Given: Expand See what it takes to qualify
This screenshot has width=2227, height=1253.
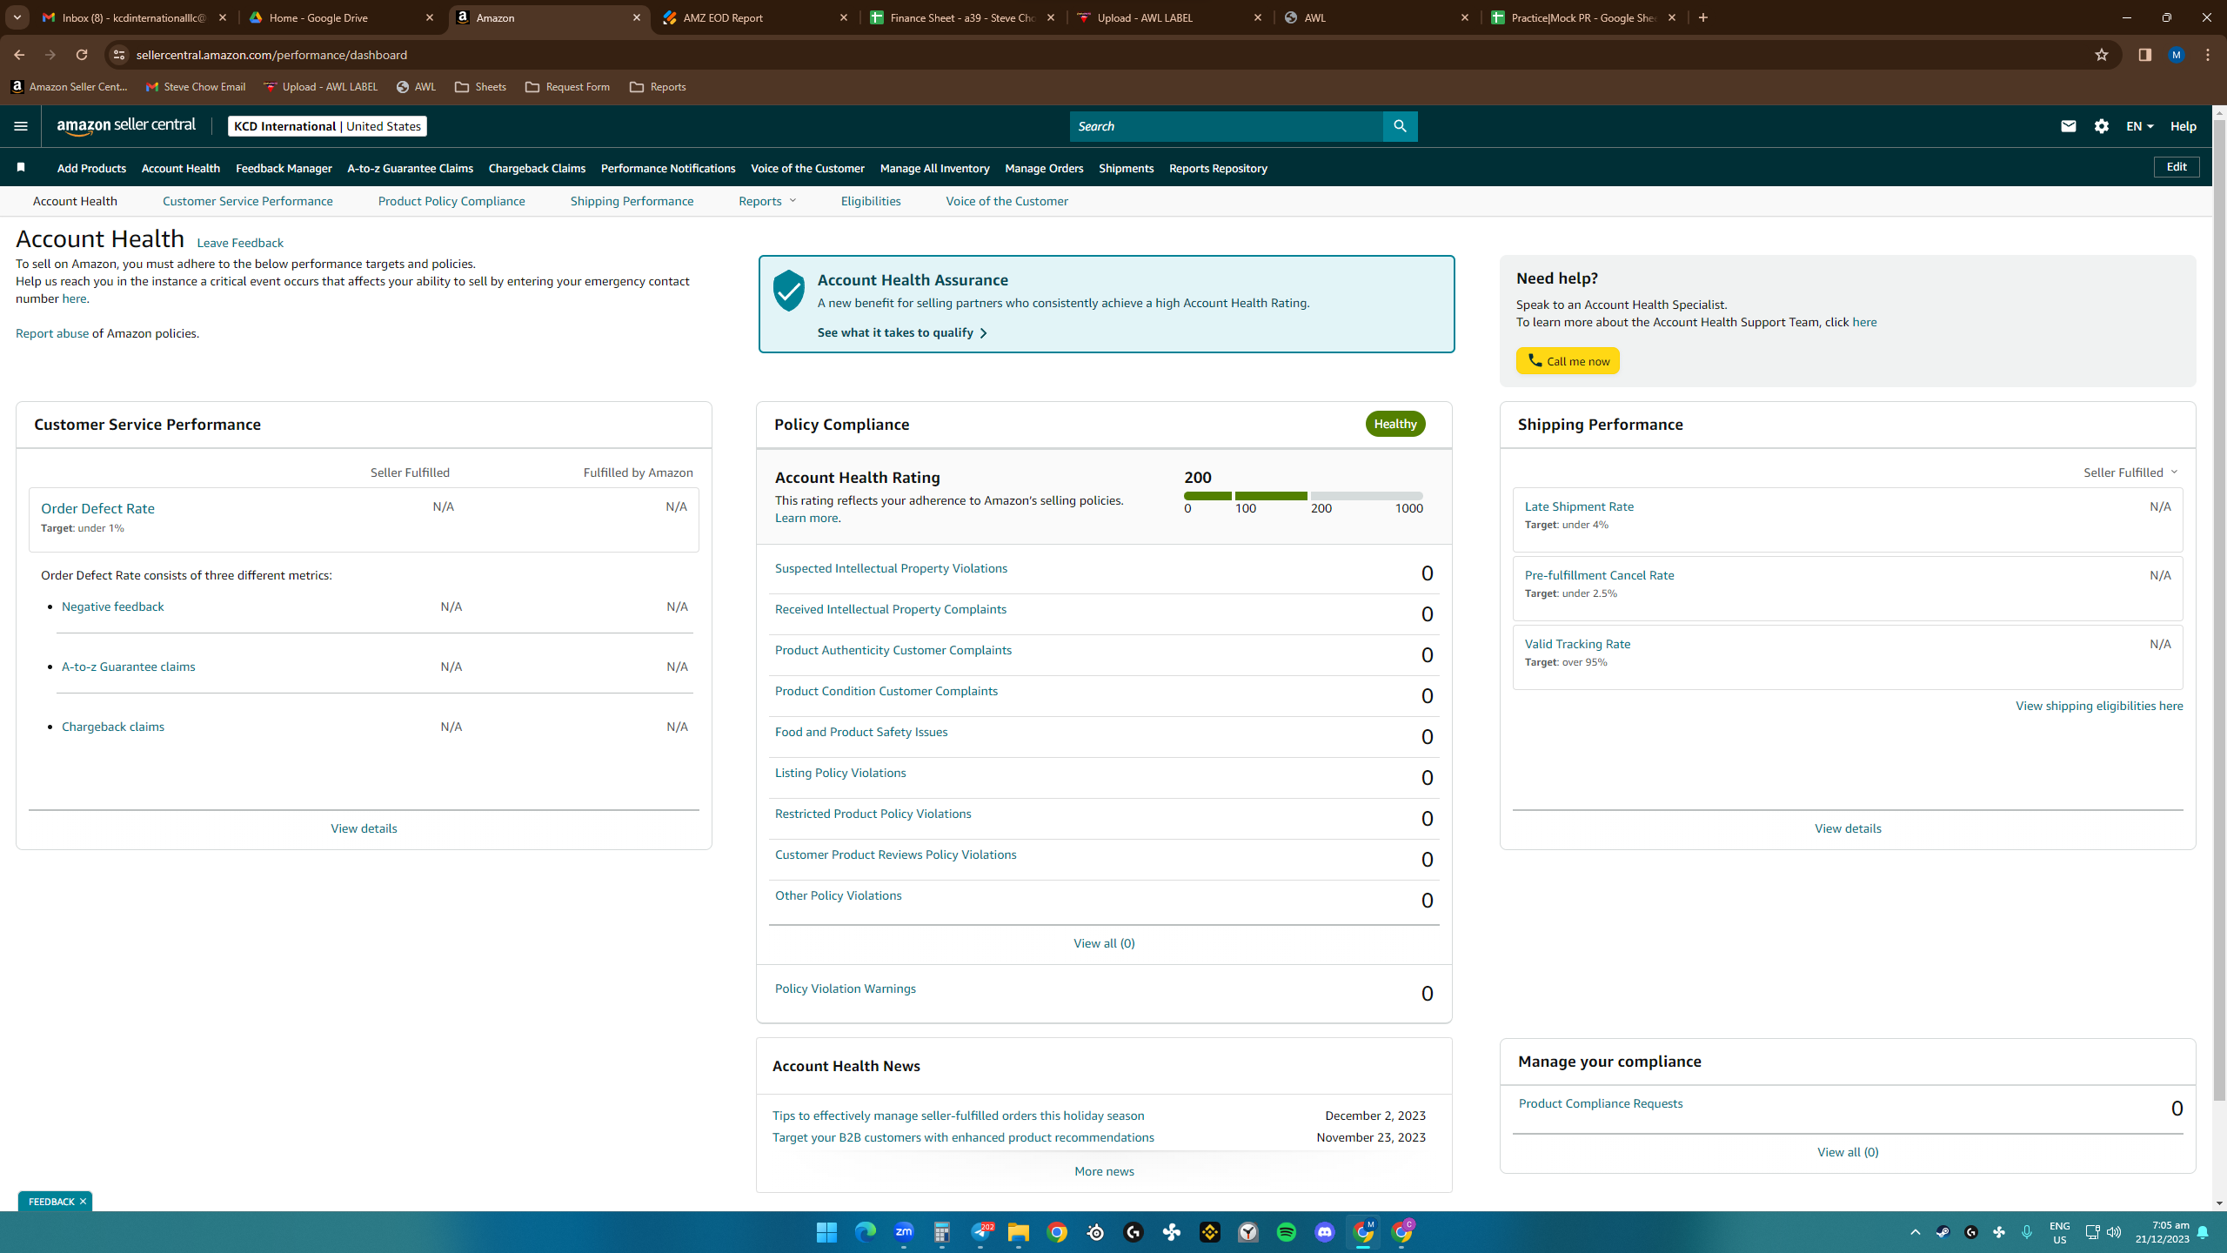Looking at the screenshot, I should tap(902, 332).
